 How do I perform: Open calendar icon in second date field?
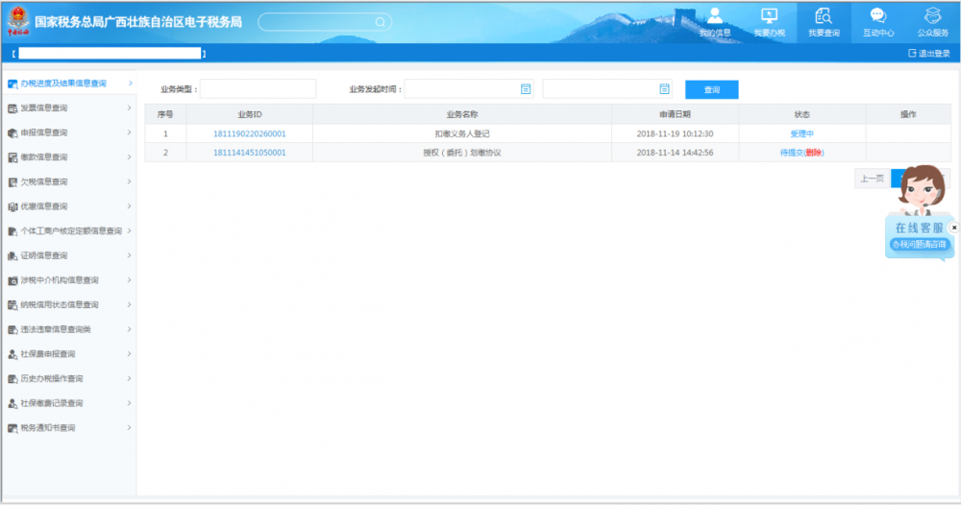664,89
